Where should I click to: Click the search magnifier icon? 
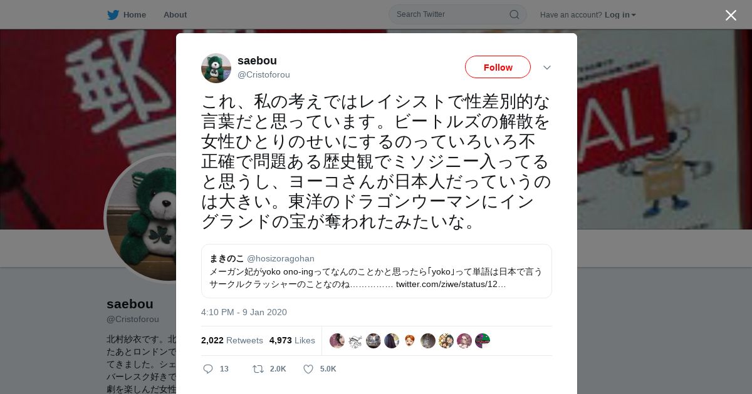(x=514, y=14)
